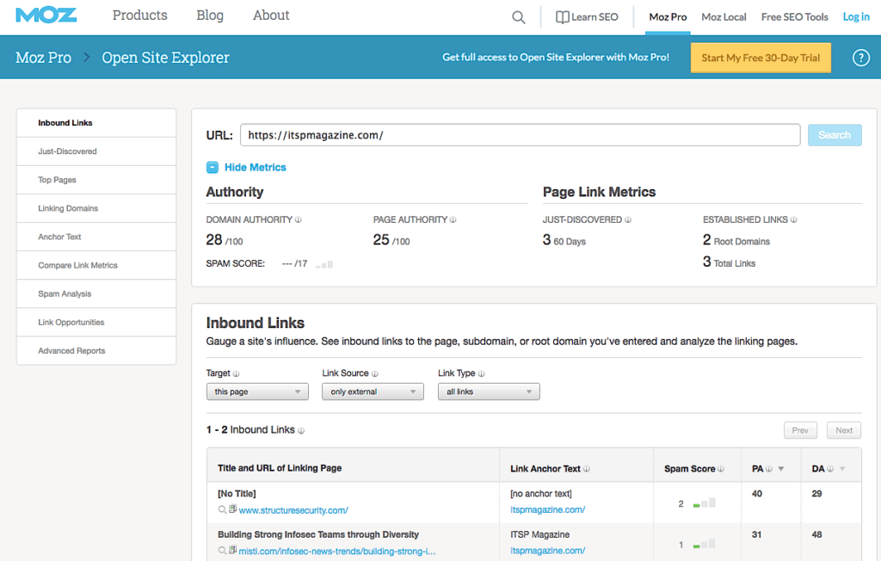Open the help question mark icon

click(860, 58)
